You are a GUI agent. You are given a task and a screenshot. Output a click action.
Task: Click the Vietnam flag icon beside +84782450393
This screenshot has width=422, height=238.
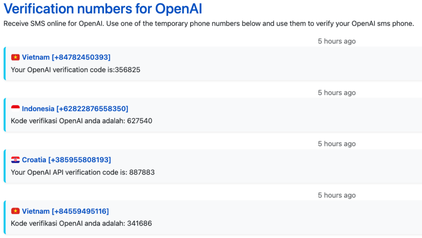pyautogui.click(x=15, y=57)
